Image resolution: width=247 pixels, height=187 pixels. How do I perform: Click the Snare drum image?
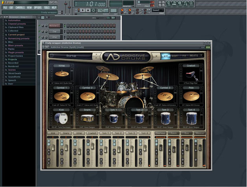click(87, 118)
